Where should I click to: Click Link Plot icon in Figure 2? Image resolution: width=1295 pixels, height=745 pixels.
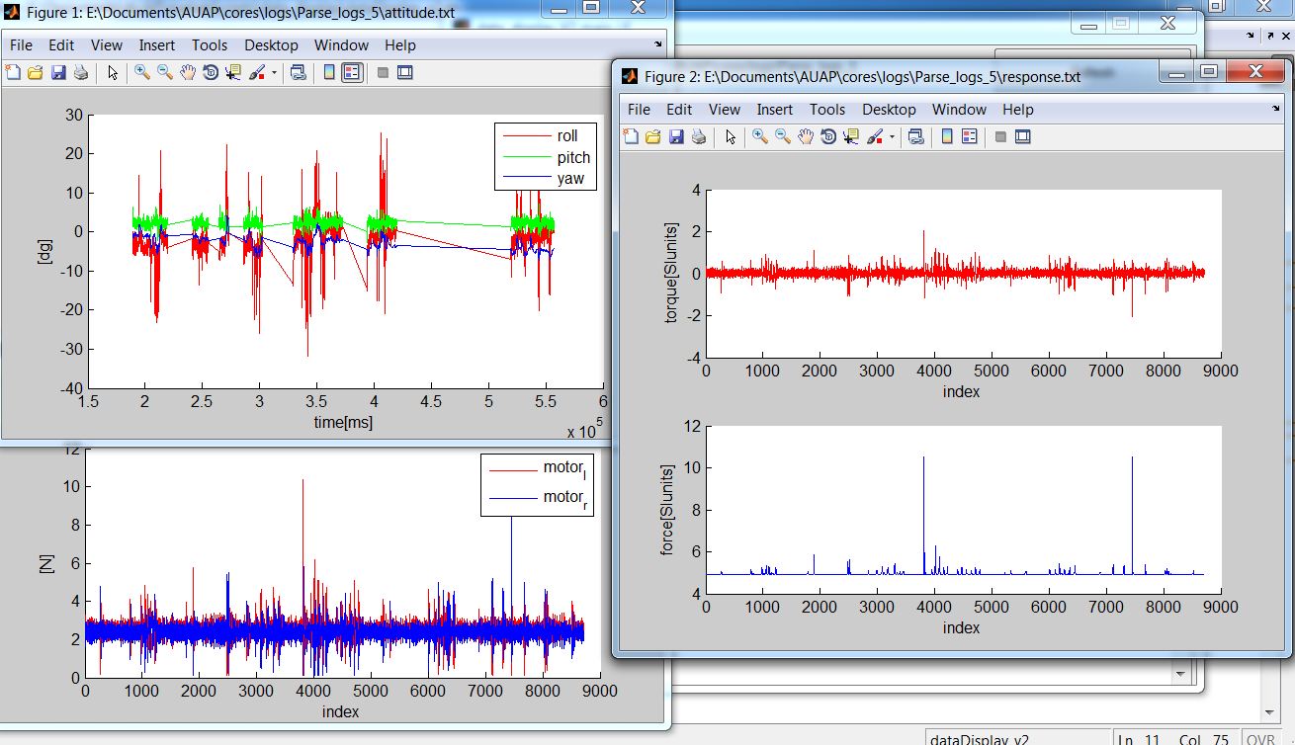[x=915, y=136]
